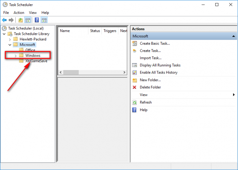
Task: Select Create Task... action
Action: (x=150, y=51)
